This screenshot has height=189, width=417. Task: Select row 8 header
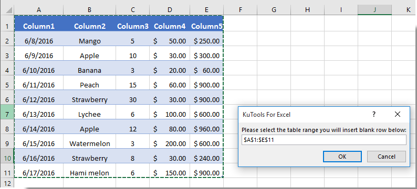pos(7,127)
